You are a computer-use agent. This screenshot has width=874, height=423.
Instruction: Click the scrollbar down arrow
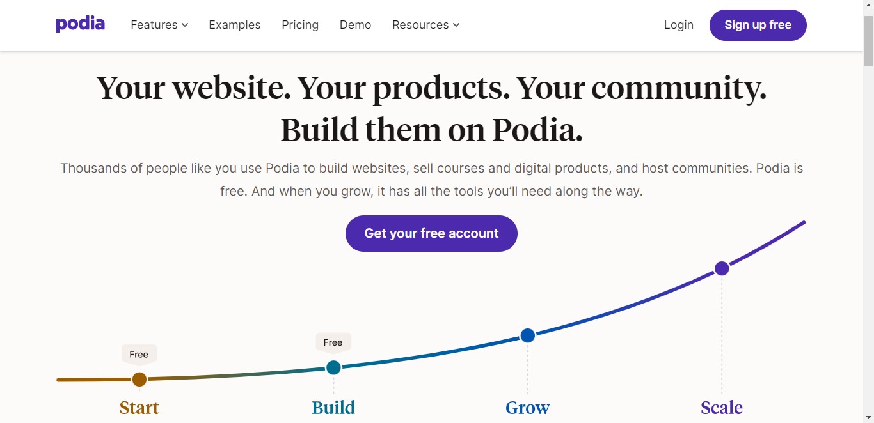868,417
